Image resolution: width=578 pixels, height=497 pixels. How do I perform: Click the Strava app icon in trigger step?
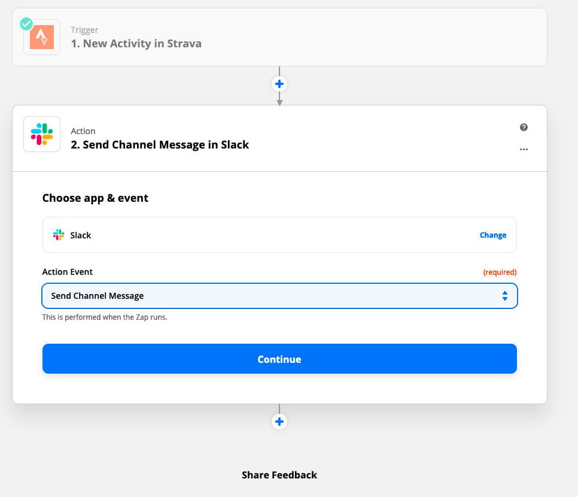tap(42, 37)
